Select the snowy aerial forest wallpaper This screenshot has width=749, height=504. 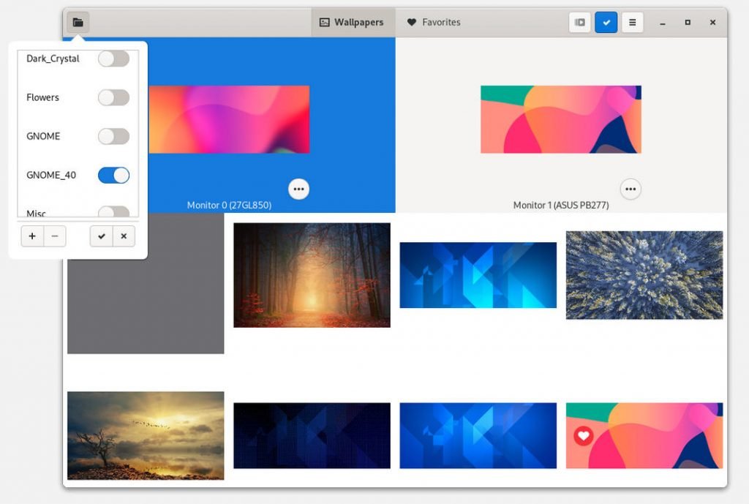click(x=644, y=275)
